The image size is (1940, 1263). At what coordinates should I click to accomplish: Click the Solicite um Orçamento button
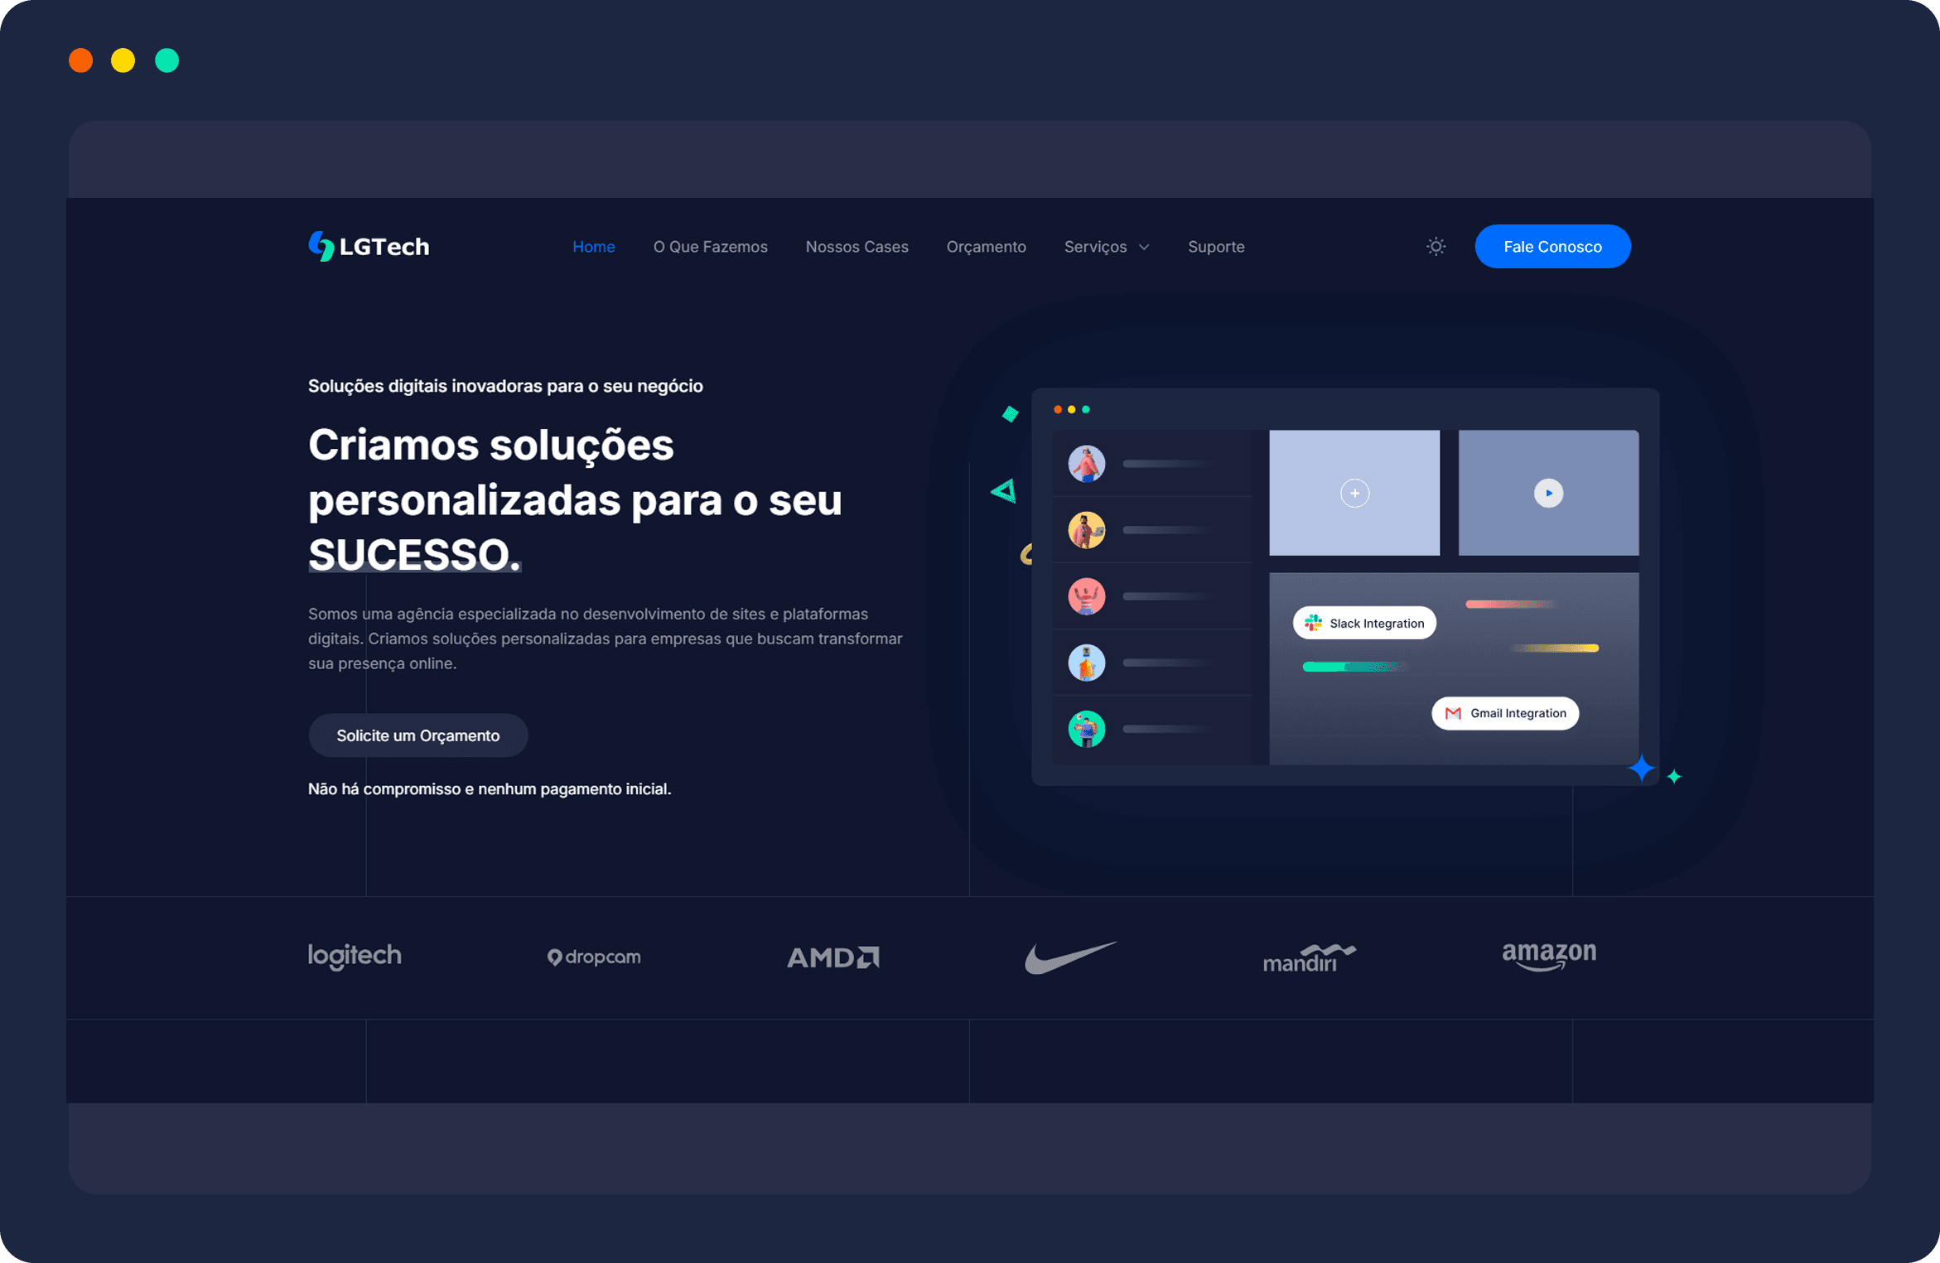click(417, 734)
